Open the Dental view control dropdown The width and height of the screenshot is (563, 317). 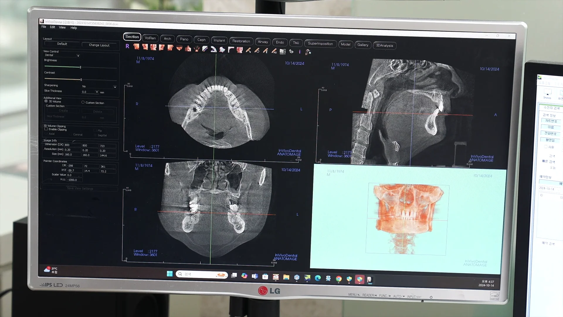78,56
